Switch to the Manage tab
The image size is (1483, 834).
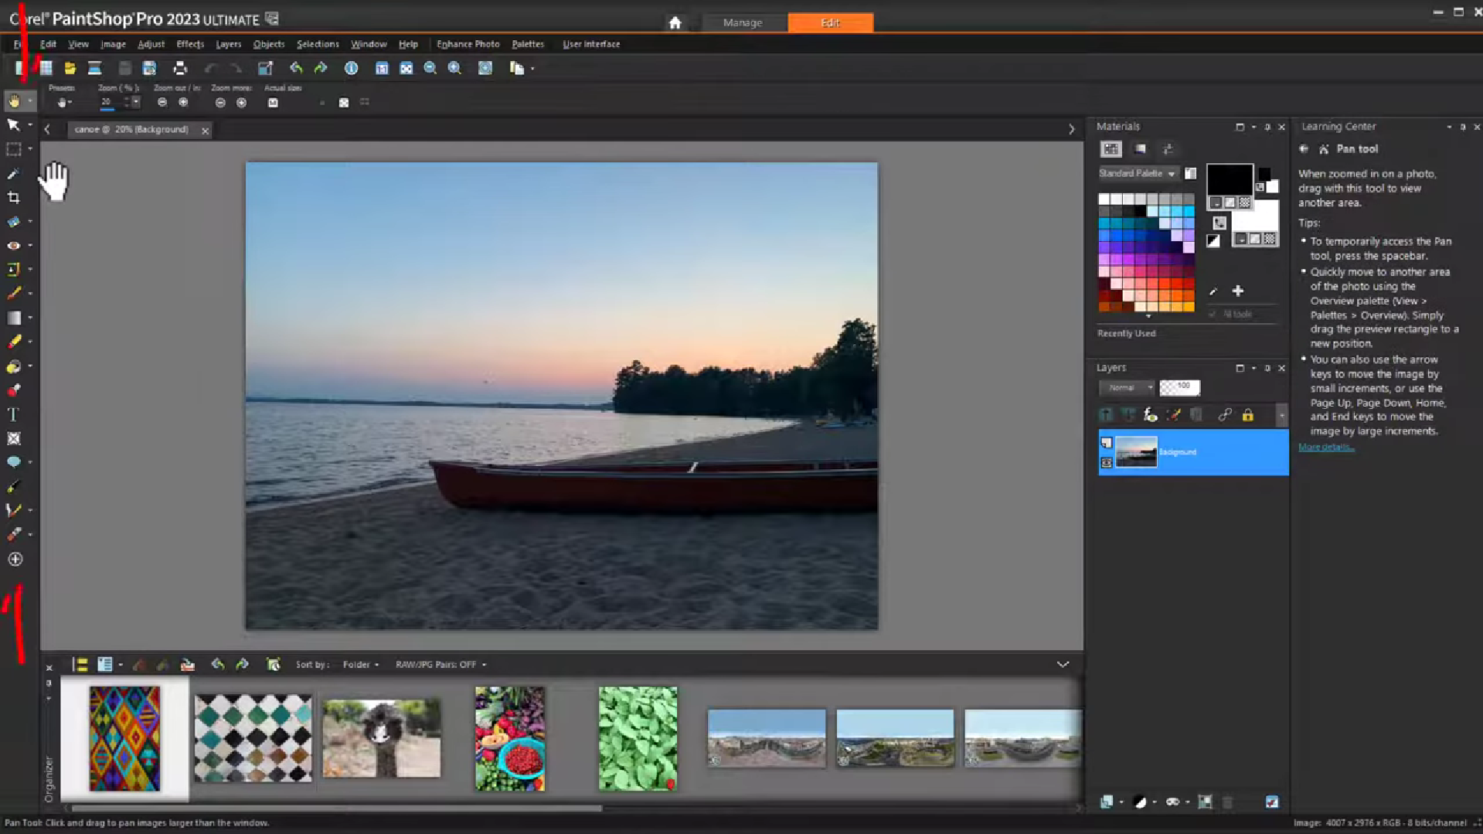click(x=743, y=22)
